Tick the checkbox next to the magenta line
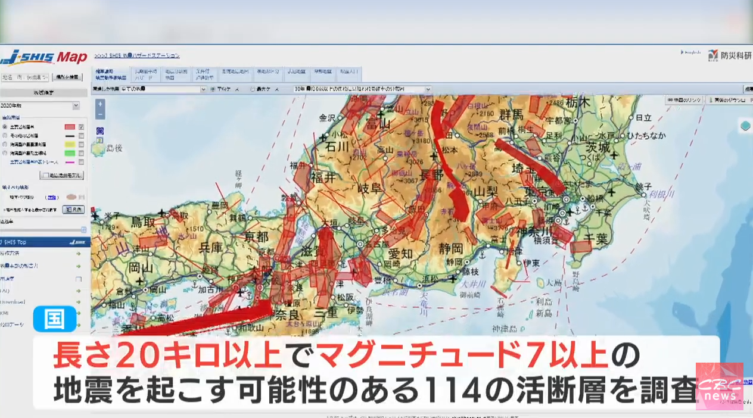Image resolution: width=753 pixels, height=418 pixels. (x=81, y=161)
